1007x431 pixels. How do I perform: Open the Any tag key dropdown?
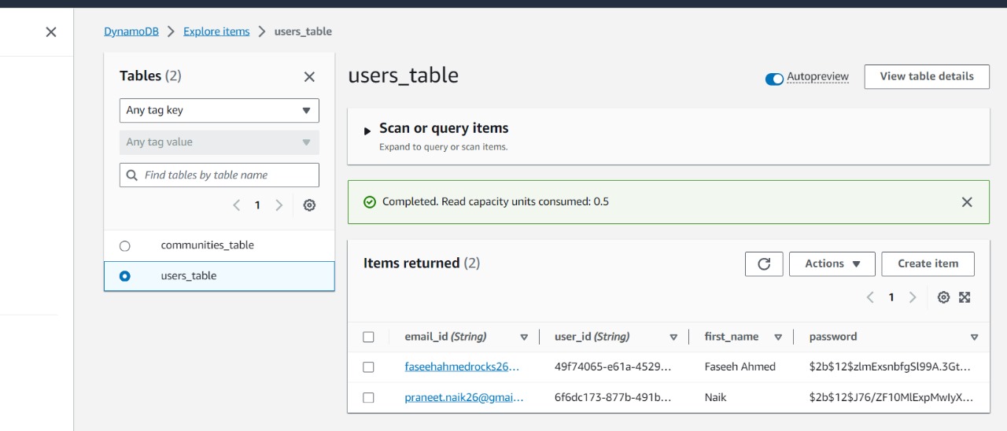(219, 110)
